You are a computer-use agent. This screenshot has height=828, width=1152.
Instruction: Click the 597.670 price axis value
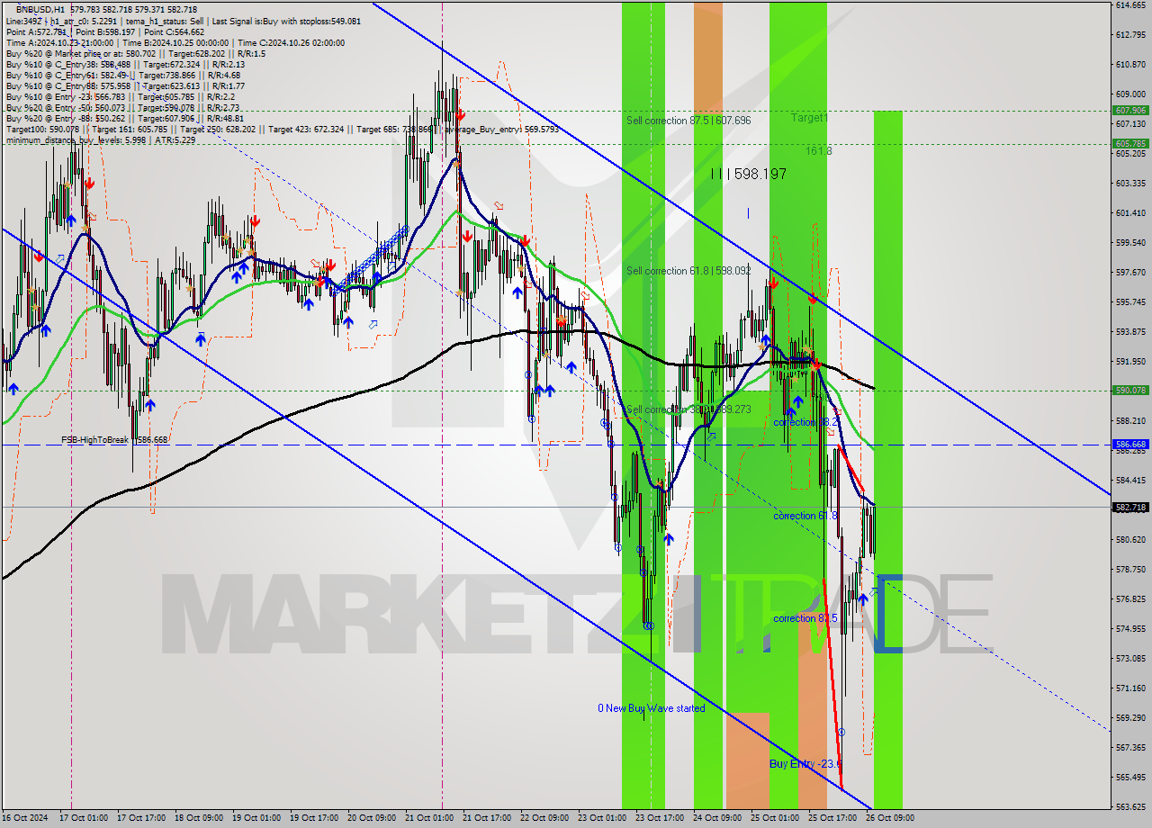(1130, 272)
